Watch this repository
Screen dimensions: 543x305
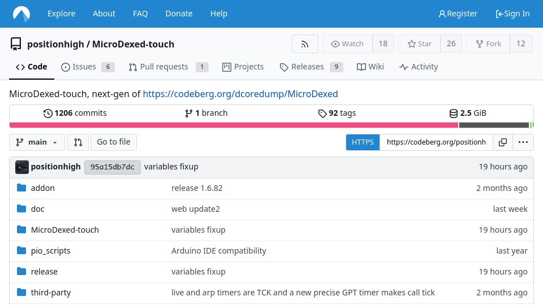(x=347, y=44)
